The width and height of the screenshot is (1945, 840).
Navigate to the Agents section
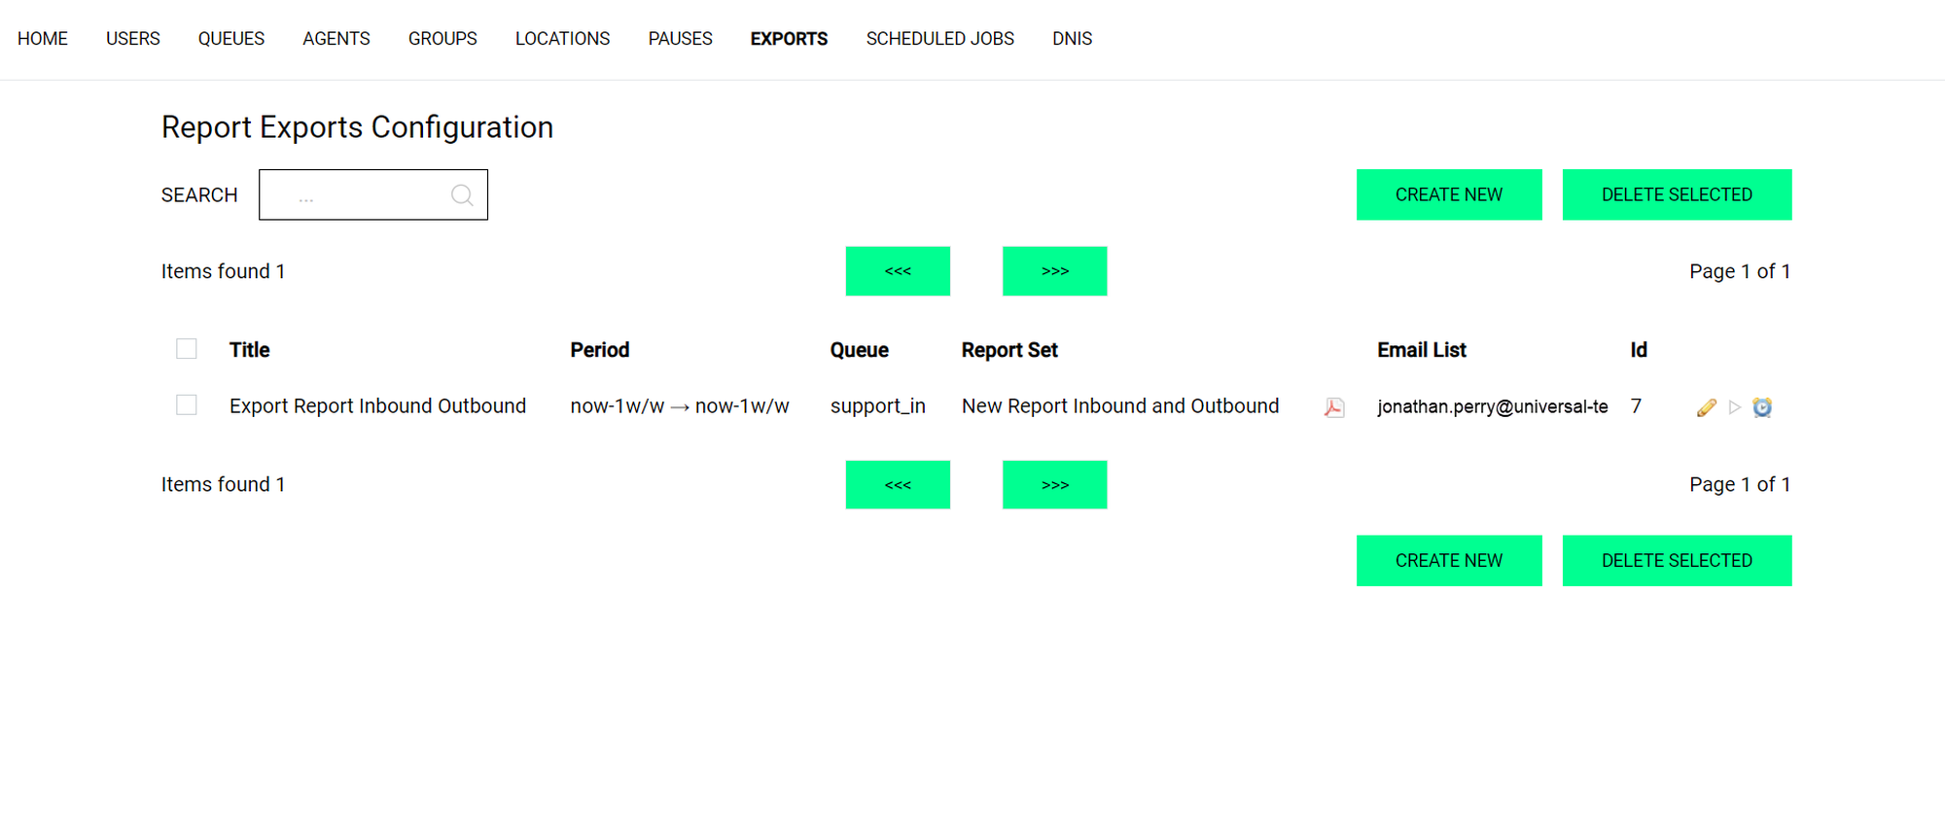(336, 39)
